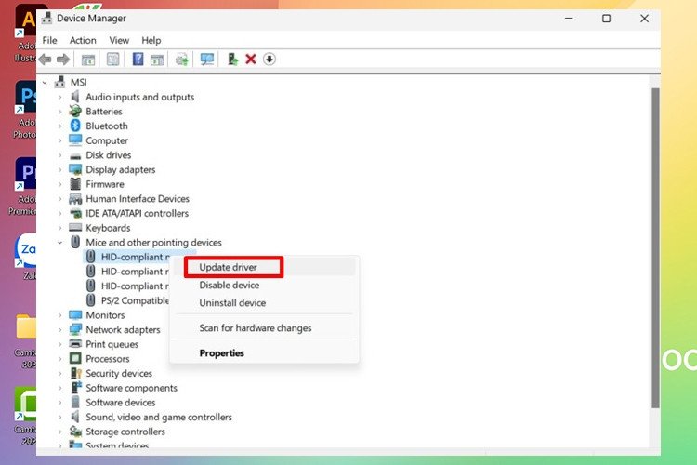Open Properties from the context menu
Screen dimensions: 697x465
point(264,352)
